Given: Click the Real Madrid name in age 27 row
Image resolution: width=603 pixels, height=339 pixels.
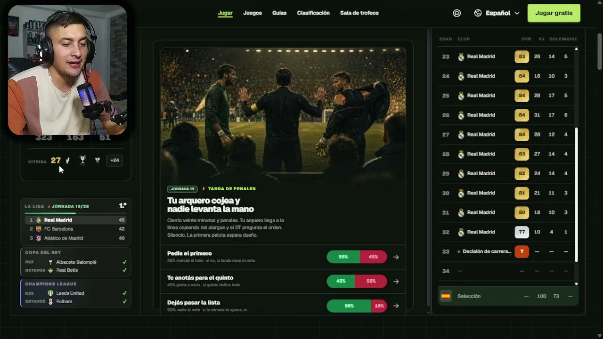Looking at the screenshot, I should [x=481, y=135].
